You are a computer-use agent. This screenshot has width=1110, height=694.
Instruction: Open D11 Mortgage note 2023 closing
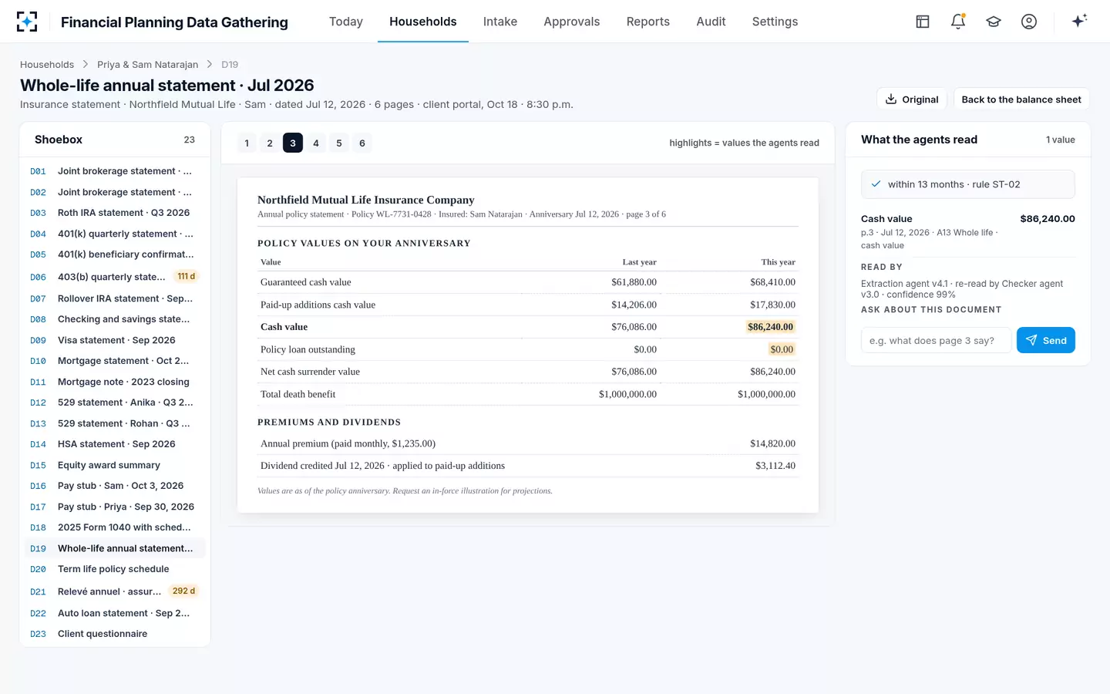pos(115,382)
